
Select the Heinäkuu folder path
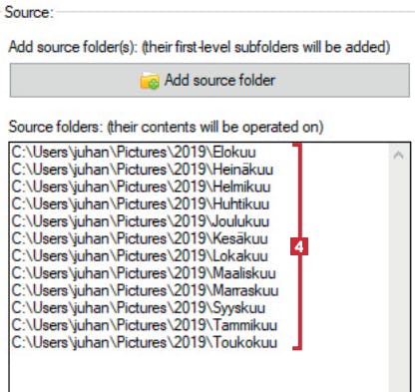pyautogui.click(x=143, y=170)
